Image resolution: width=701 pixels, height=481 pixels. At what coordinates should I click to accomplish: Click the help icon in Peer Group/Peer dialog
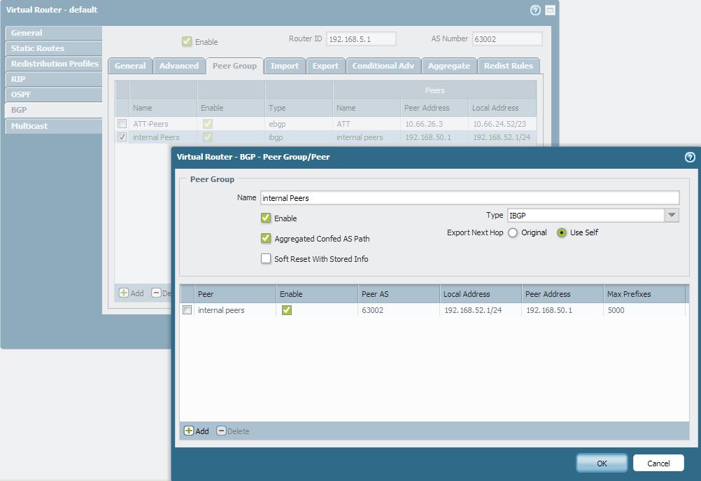(690, 158)
